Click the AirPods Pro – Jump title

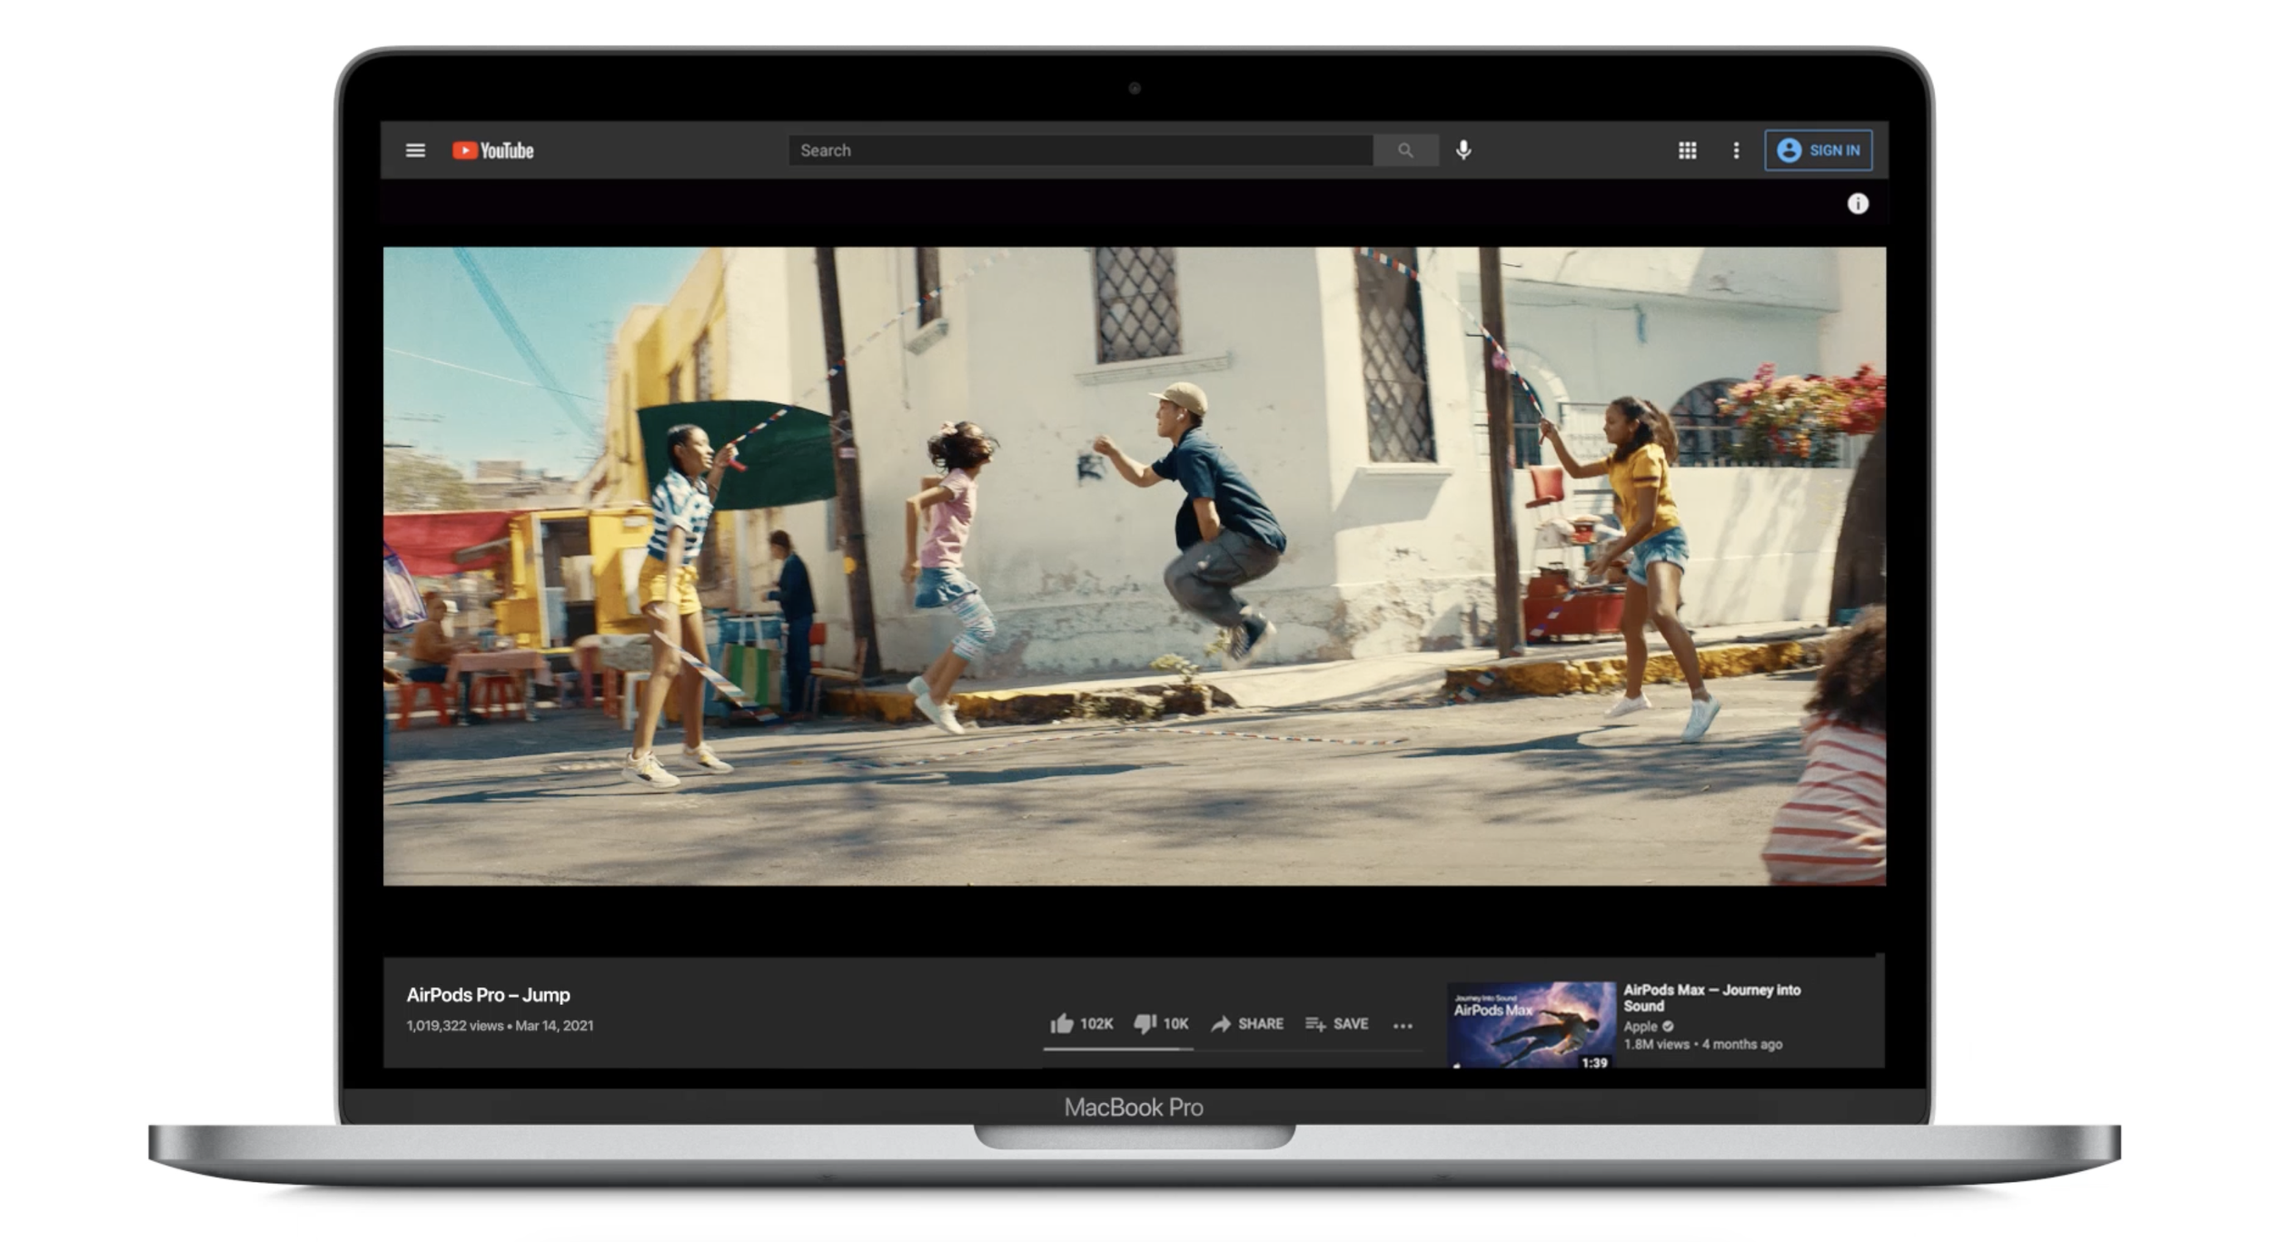tap(488, 995)
